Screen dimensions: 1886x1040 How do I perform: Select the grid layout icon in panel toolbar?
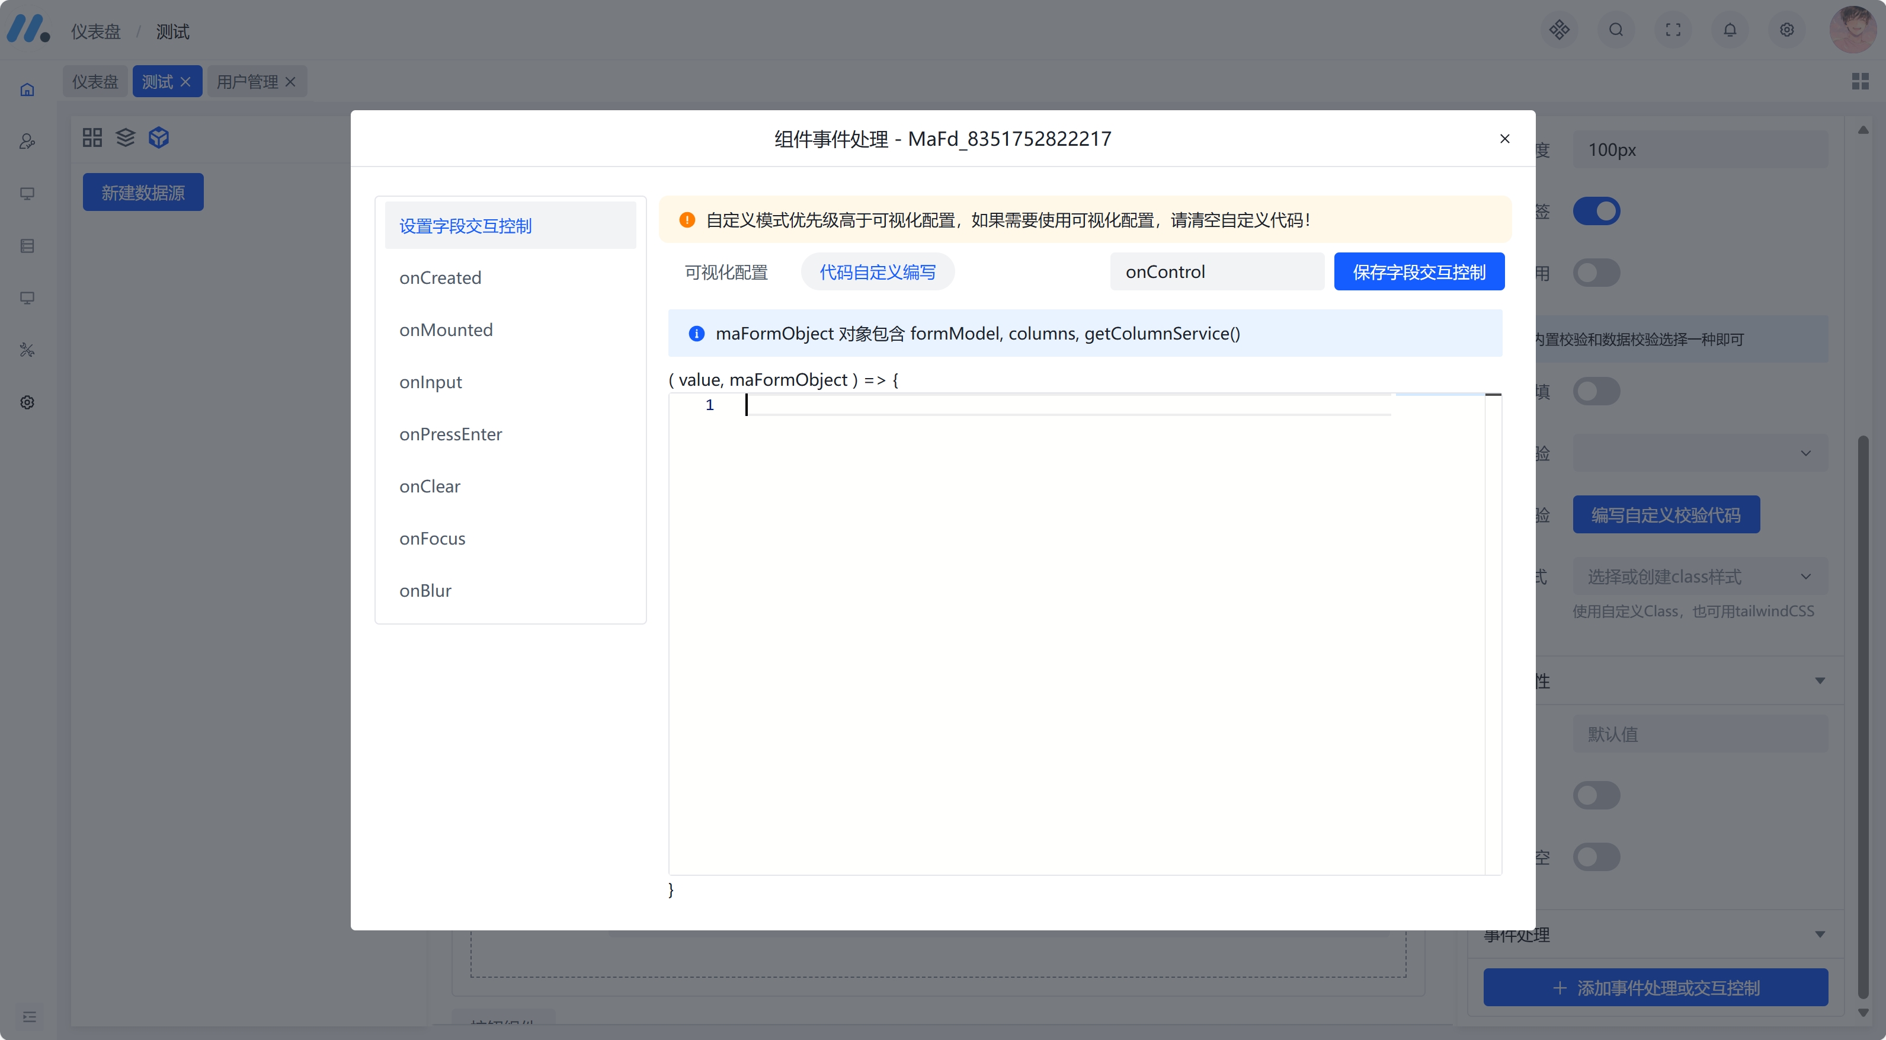91,137
